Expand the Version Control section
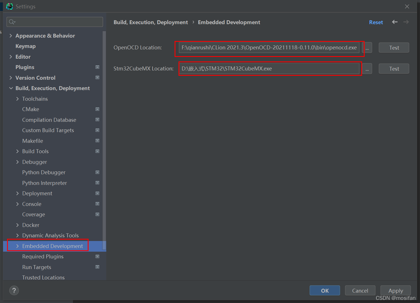This screenshot has height=303, width=420. [x=11, y=78]
